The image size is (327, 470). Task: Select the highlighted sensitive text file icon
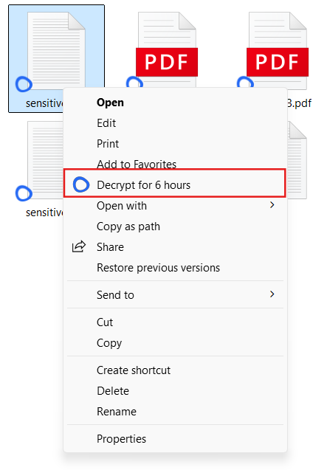56,49
